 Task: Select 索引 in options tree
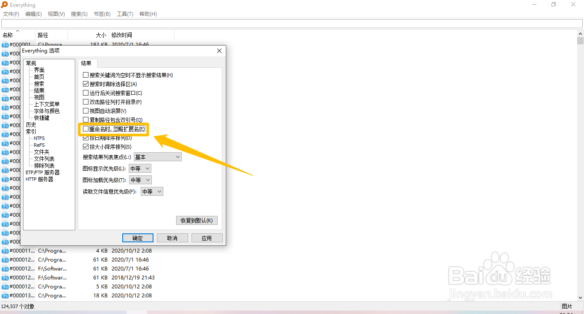[x=31, y=131]
